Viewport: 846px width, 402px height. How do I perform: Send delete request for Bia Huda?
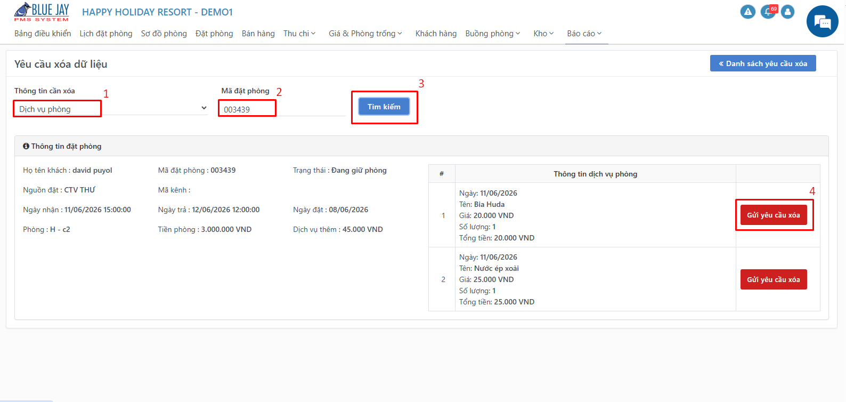point(774,215)
